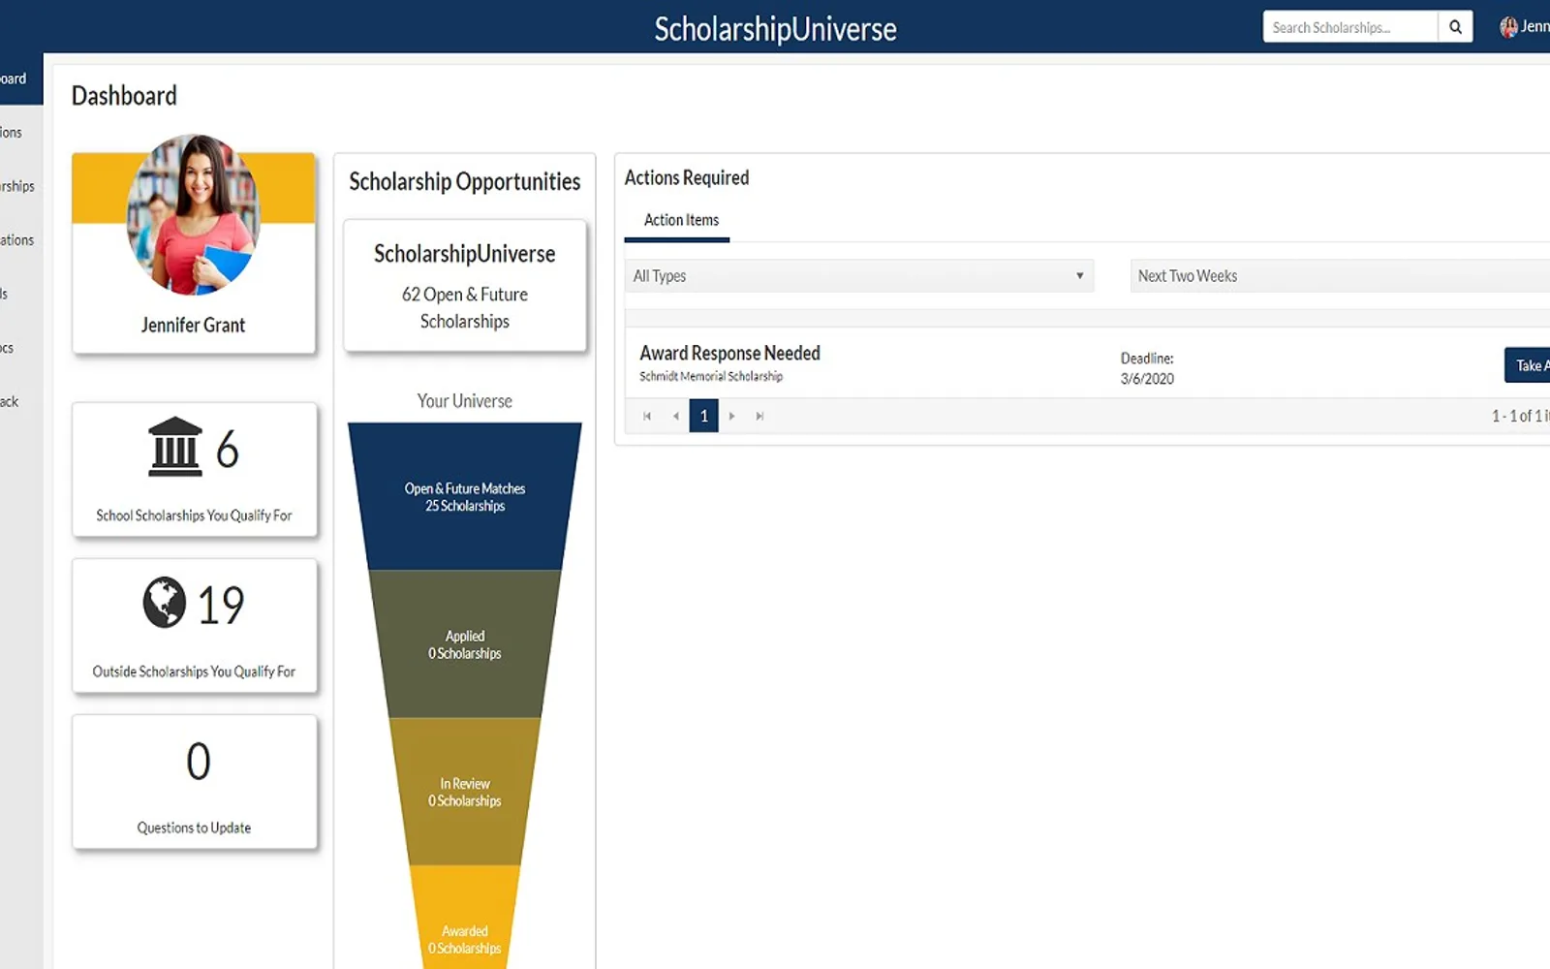Click the In Review funnel segment
Viewport: 1550px width, 969px height.
[x=465, y=792]
